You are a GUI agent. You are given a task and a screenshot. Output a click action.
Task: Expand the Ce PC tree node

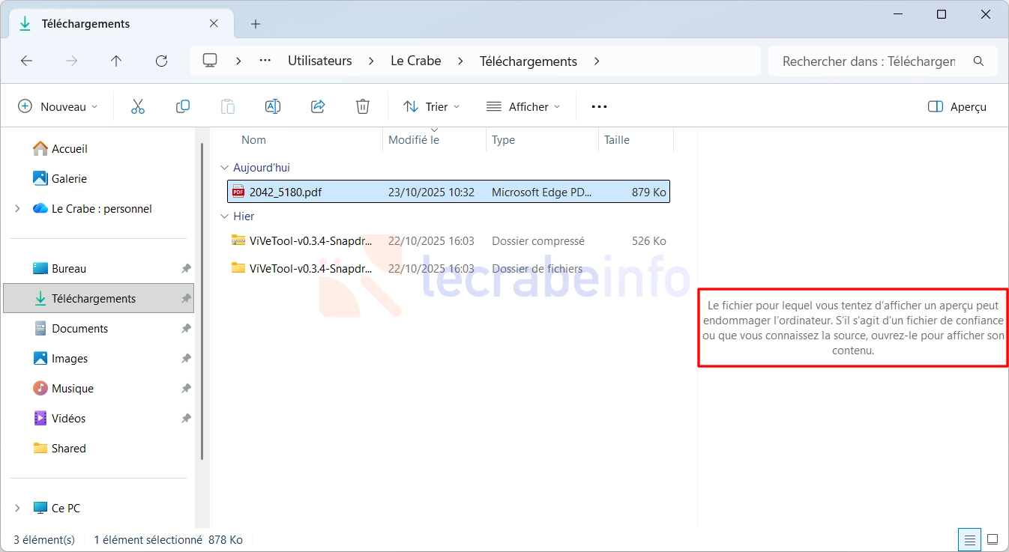tap(17, 508)
